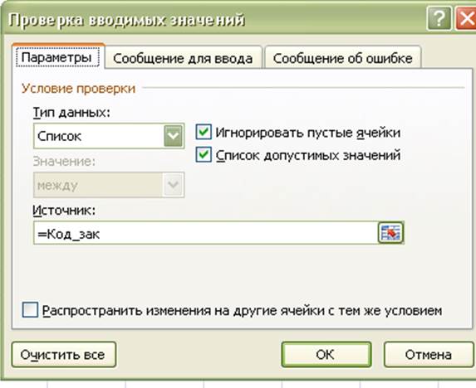Screen dimensions: 476x388
Task: Click the Источник: label
Action: point(64,210)
